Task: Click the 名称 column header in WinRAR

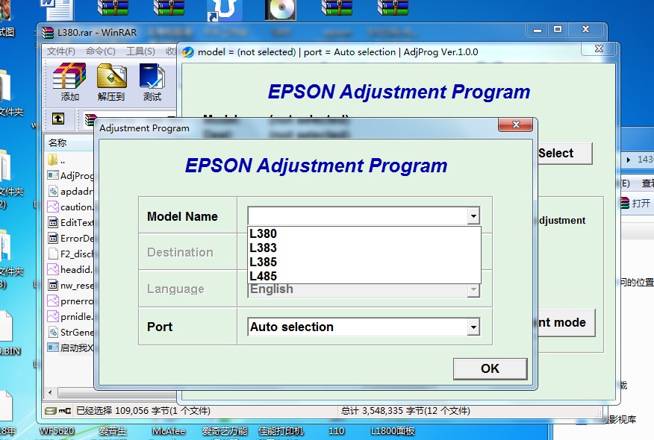Action: coord(69,143)
